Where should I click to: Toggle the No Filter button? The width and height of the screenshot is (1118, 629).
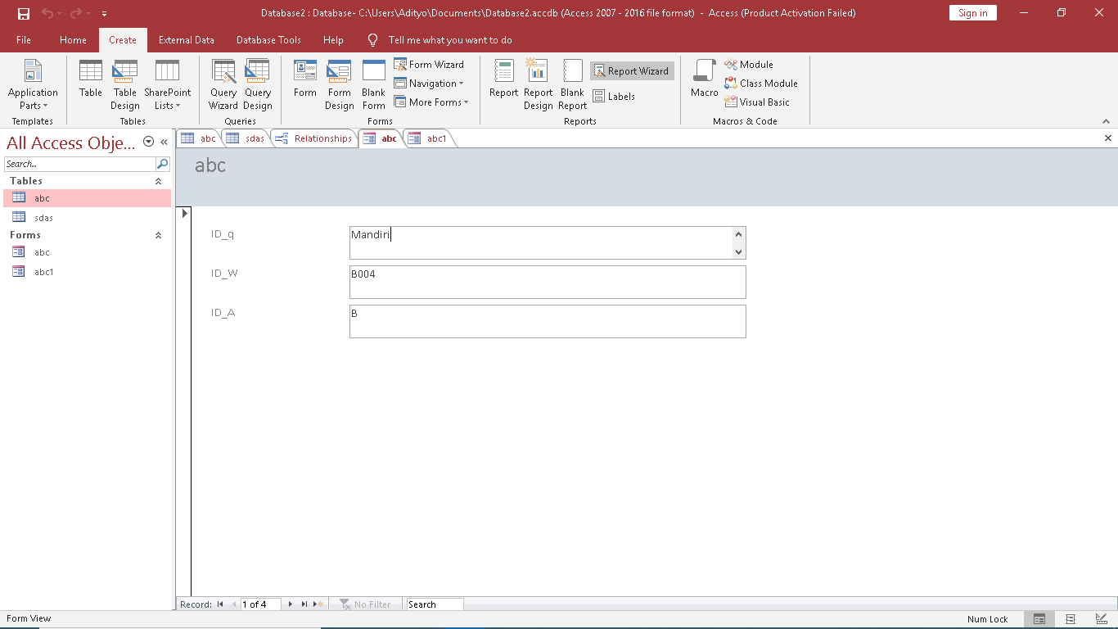coord(365,604)
